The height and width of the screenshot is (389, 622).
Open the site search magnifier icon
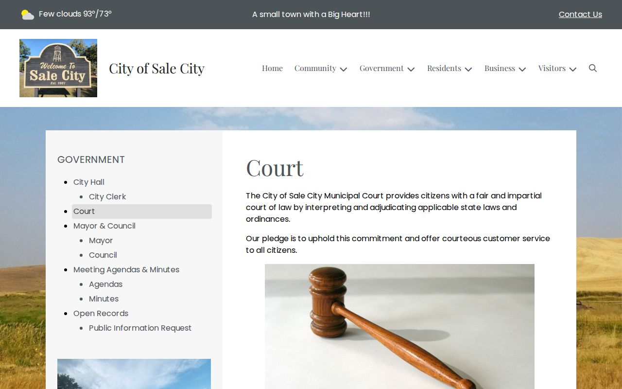pyautogui.click(x=592, y=68)
